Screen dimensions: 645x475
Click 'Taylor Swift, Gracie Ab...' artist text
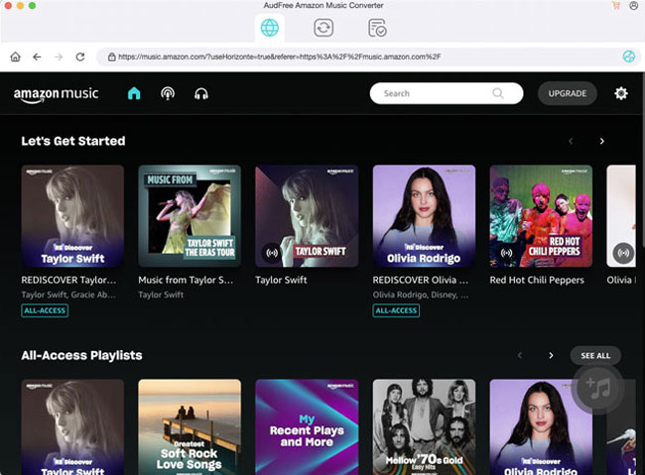click(x=68, y=295)
